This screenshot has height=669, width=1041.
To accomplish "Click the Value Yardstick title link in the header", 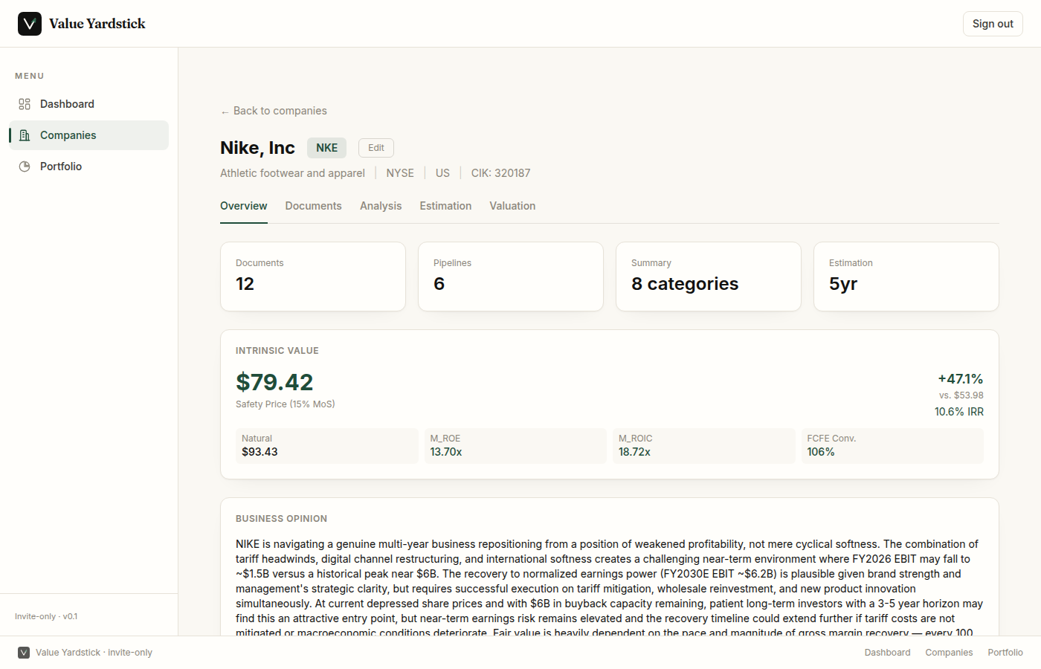I will (x=97, y=24).
